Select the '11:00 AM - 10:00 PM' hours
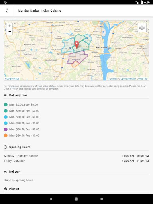Image resolution: width=153 pixels, height=204 pixels. (x=135, y=156)
